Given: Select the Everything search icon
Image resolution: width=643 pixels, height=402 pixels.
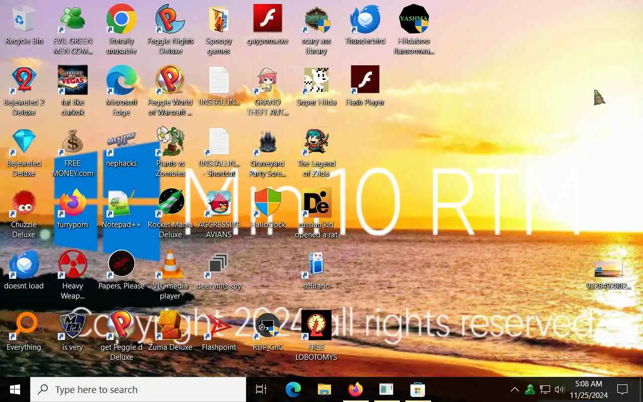Looking at the screenshot, I should pyautogui.click(x=24, y=326).
